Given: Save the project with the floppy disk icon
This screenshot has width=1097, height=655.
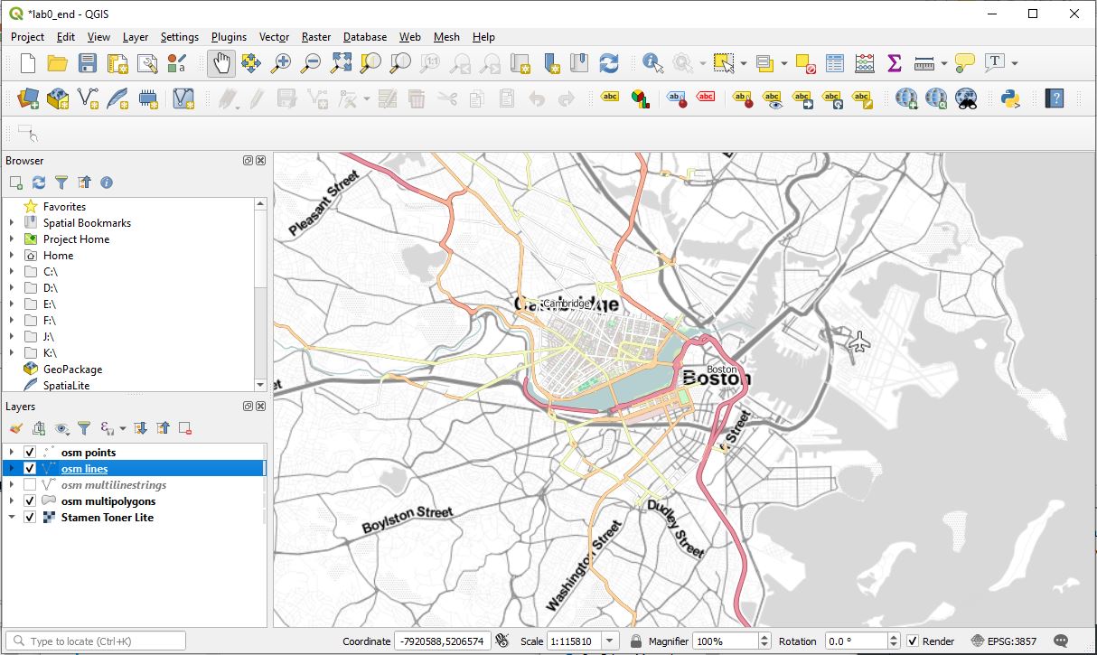Looking at the screenshot, I should click(x=88, y=63).
